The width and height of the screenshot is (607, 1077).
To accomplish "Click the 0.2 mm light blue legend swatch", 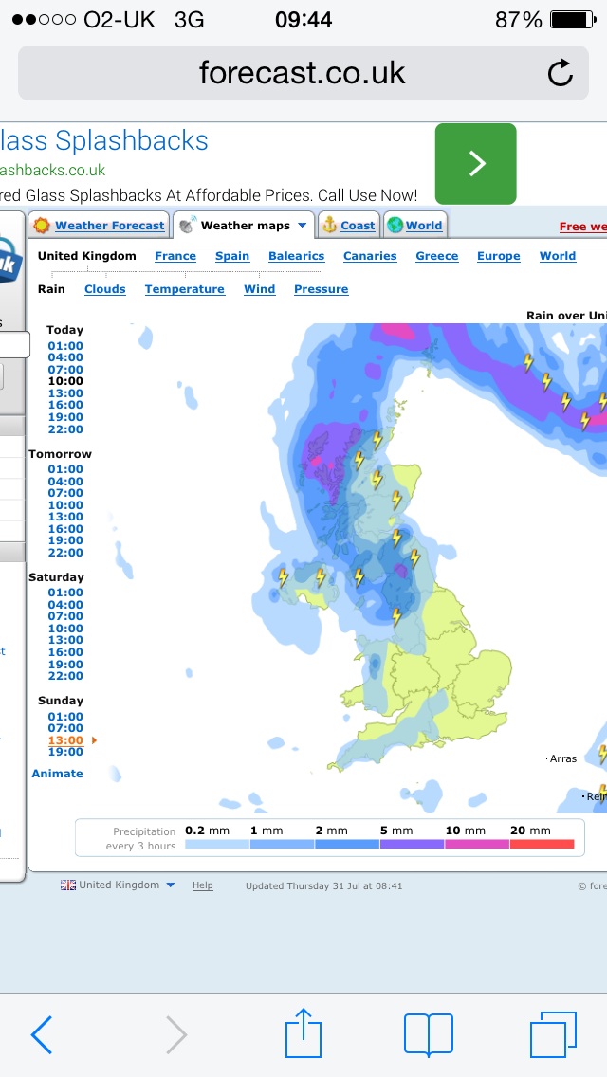I will 217,844.
